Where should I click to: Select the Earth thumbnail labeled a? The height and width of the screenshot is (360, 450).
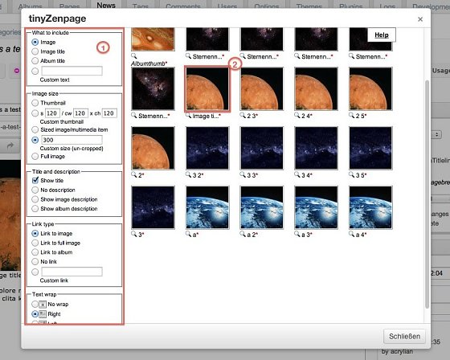207,207
